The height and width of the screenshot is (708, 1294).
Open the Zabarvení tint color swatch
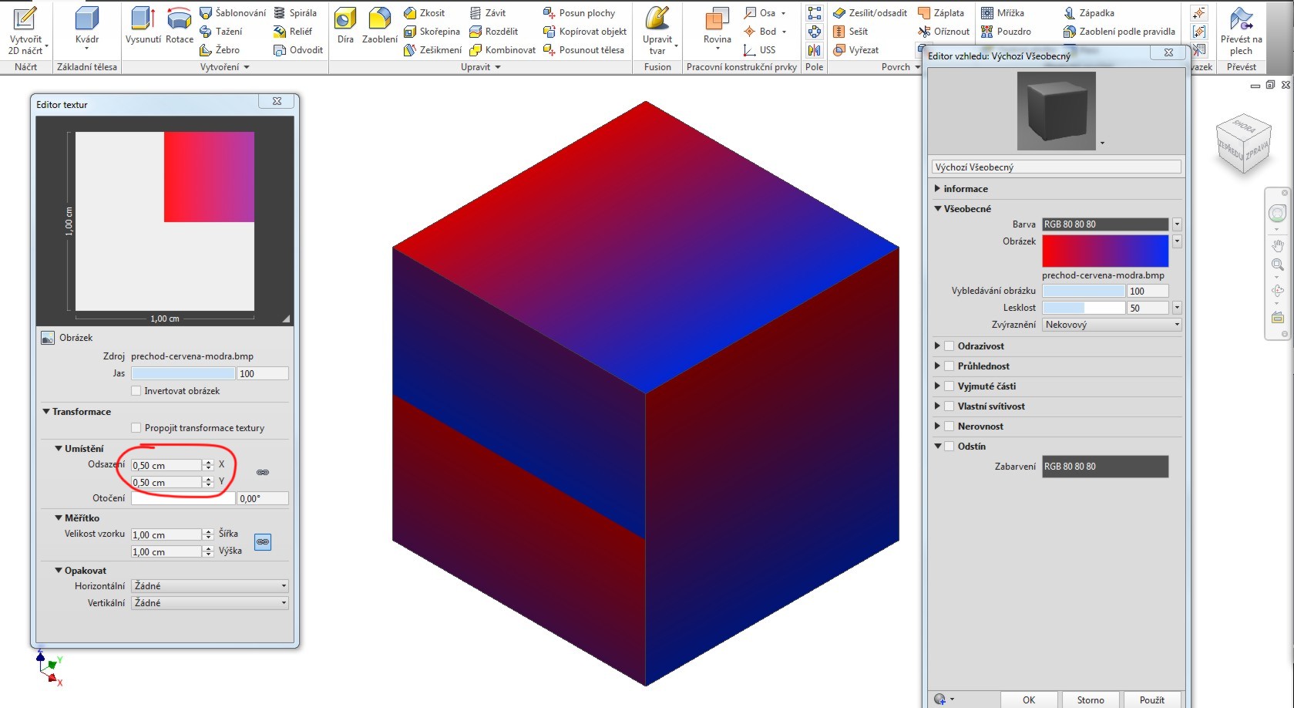(x=1105, y=467)
